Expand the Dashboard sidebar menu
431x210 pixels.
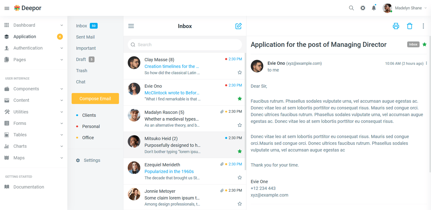(x=34, y=25)
